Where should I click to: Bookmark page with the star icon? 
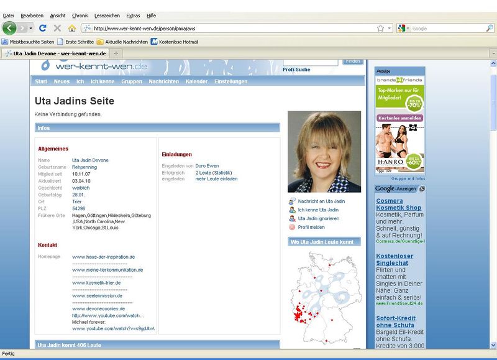tap(380, 28)
